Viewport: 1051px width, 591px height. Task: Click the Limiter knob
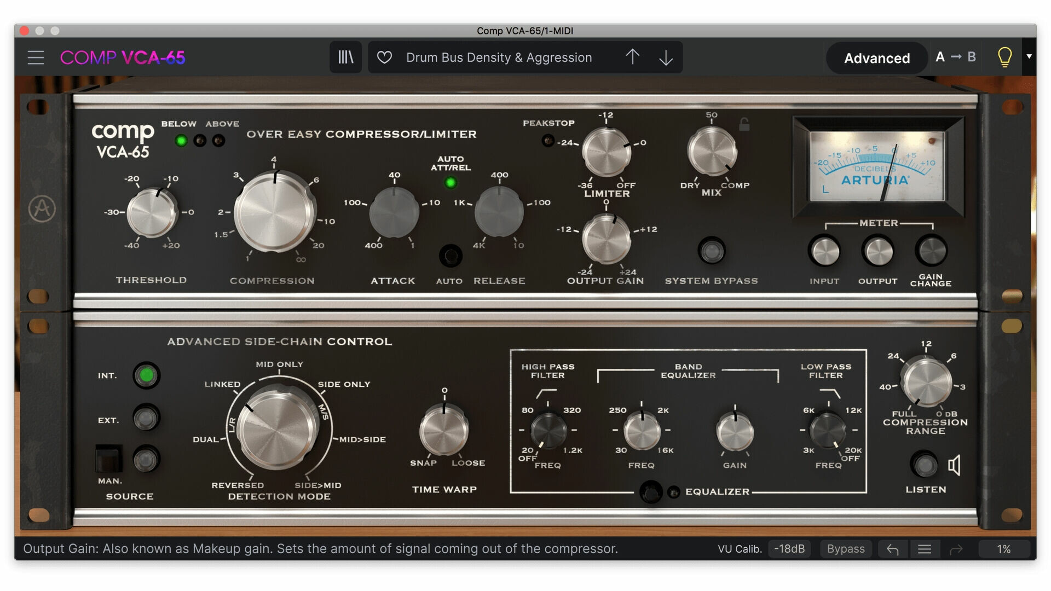tap(606, 152)
